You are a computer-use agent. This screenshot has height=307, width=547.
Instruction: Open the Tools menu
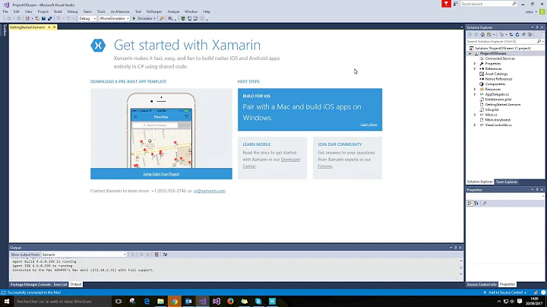[101, 11]
